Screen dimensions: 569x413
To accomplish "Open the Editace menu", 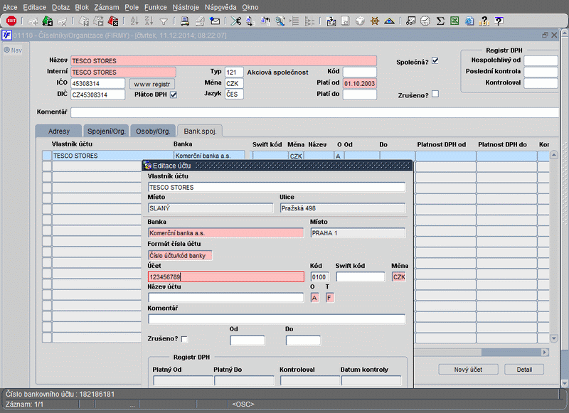I will pos(34,7).
